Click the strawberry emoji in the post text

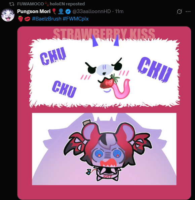(21, 19)
